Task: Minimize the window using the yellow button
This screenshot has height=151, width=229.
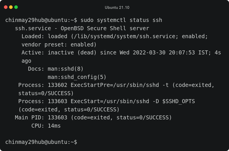Action: click(11, 7)
